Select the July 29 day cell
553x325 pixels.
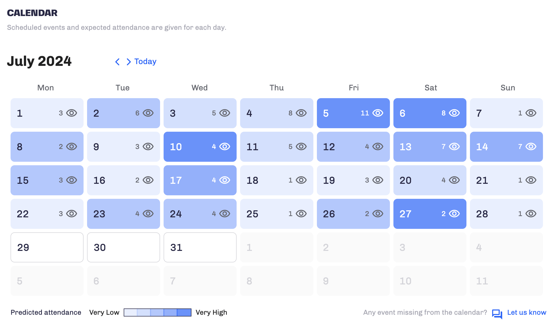[47, 247]
